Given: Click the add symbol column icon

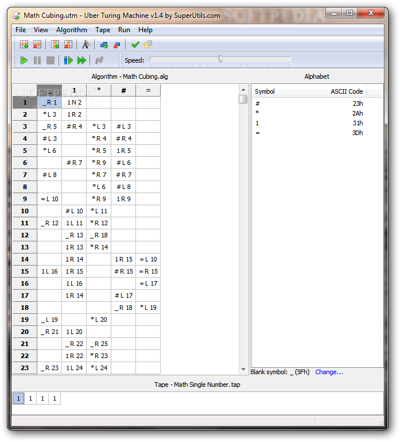Looking at the screenshot, I should pos(55,44).
